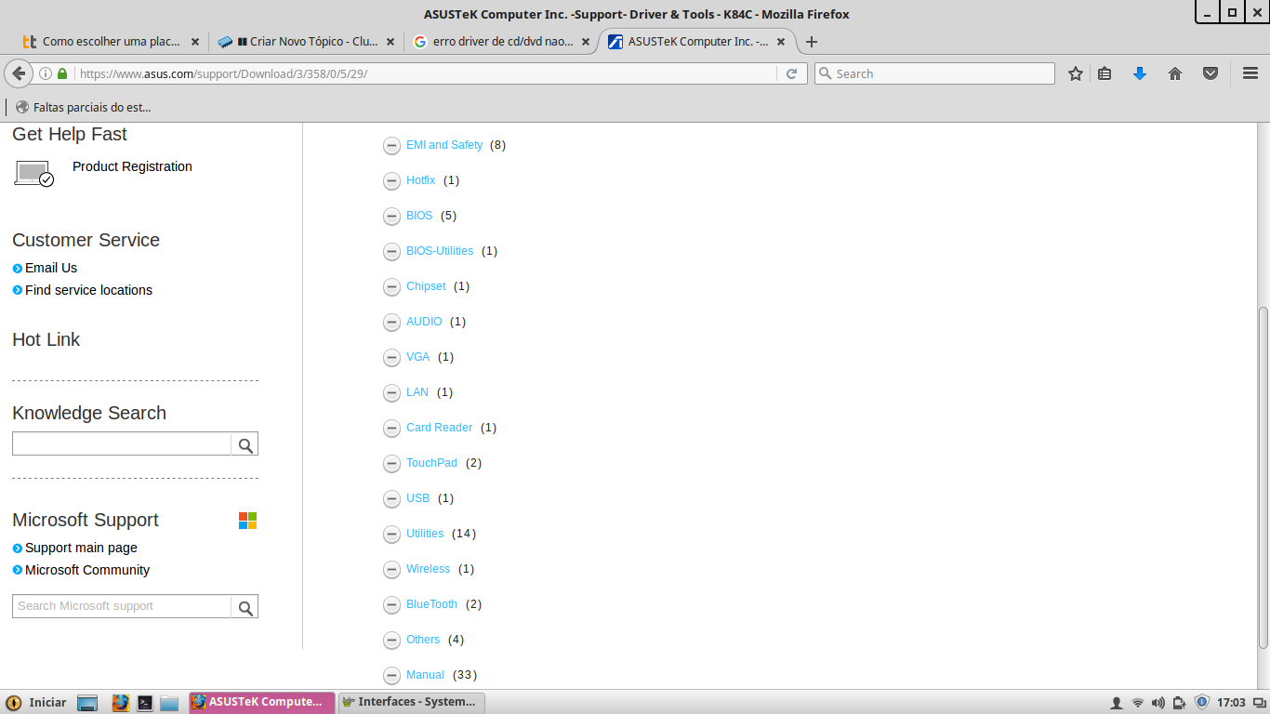The width and height of the screenshot is (1270, 714).
Task: Expand the Manual category toggle
Action: pyautogui.click(x=391, y=675)
